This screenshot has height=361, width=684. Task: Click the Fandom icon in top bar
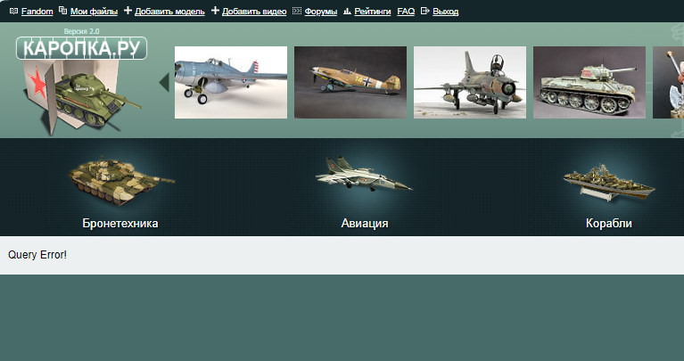pos(13,12)
